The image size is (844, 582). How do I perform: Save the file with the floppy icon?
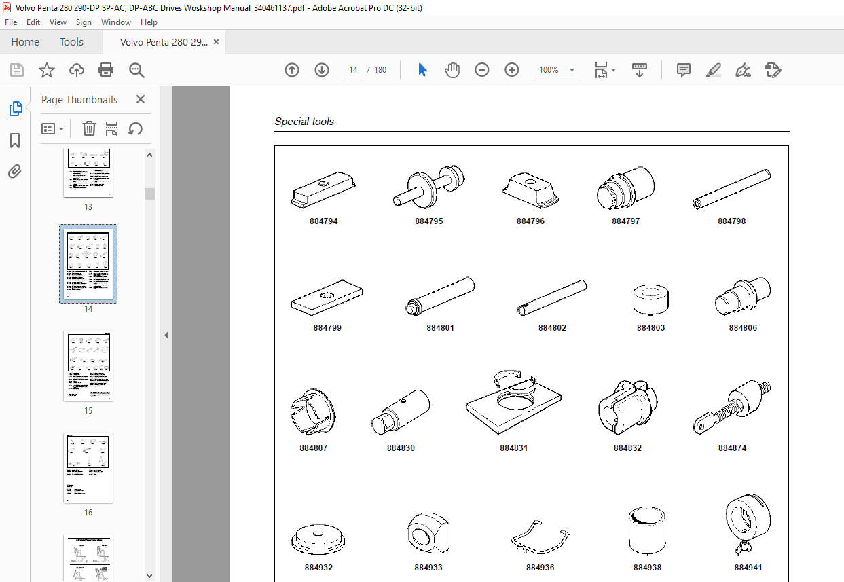pos(17,70)
